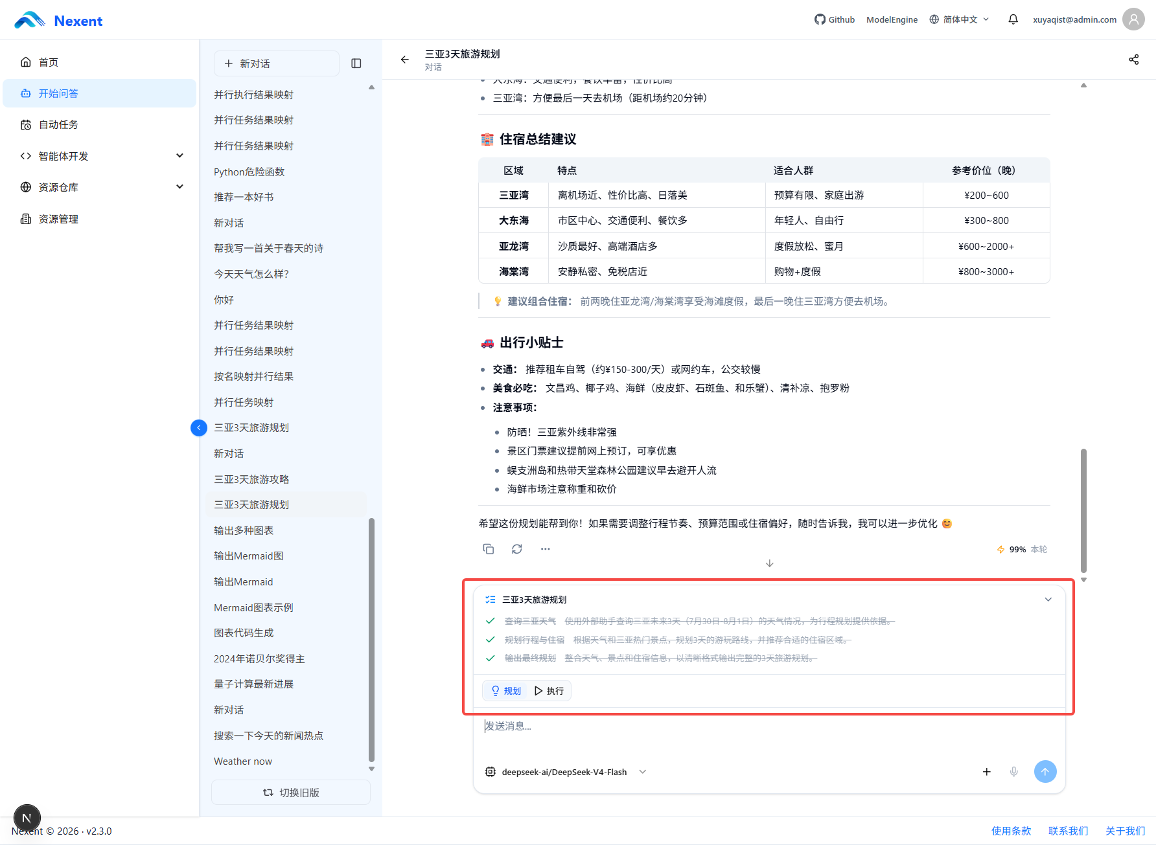Open the Github link icon
Image resolution: width=1156 pixels, height=845 pixels.
pos(820,19)
